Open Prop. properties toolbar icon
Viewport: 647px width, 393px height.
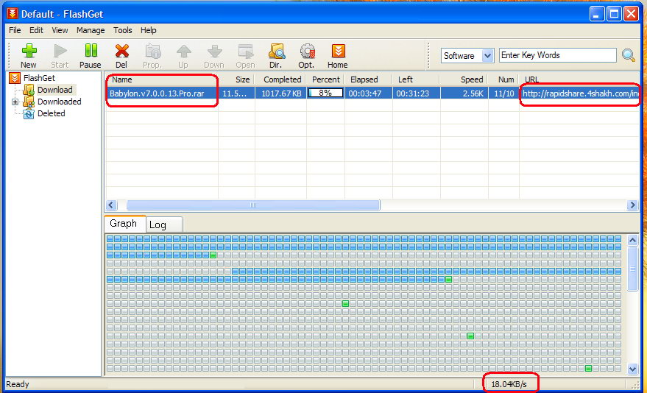(x=152, y=51)
